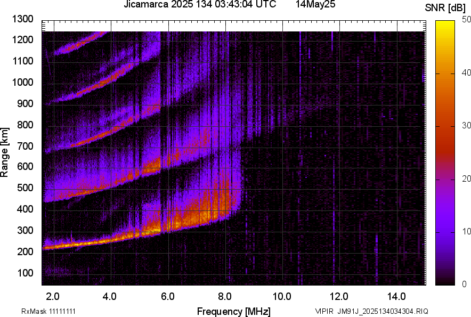Image resolution: width=471 pixels, height=317 pixels.
Task: Click colorbar tick label '30'
Action: [x=466, y=126]
